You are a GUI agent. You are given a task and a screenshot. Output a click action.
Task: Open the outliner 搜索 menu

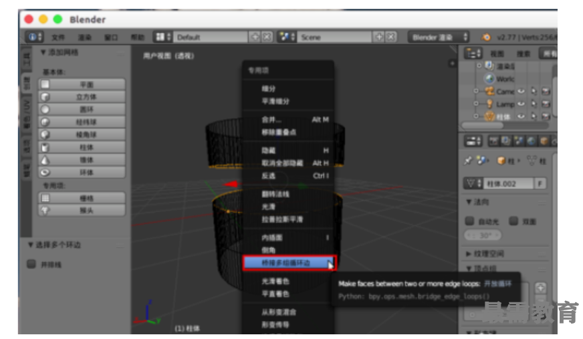click(523, 54)
